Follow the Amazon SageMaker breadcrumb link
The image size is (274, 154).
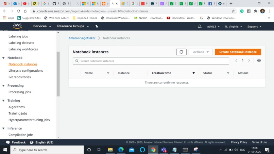[82, 38]
